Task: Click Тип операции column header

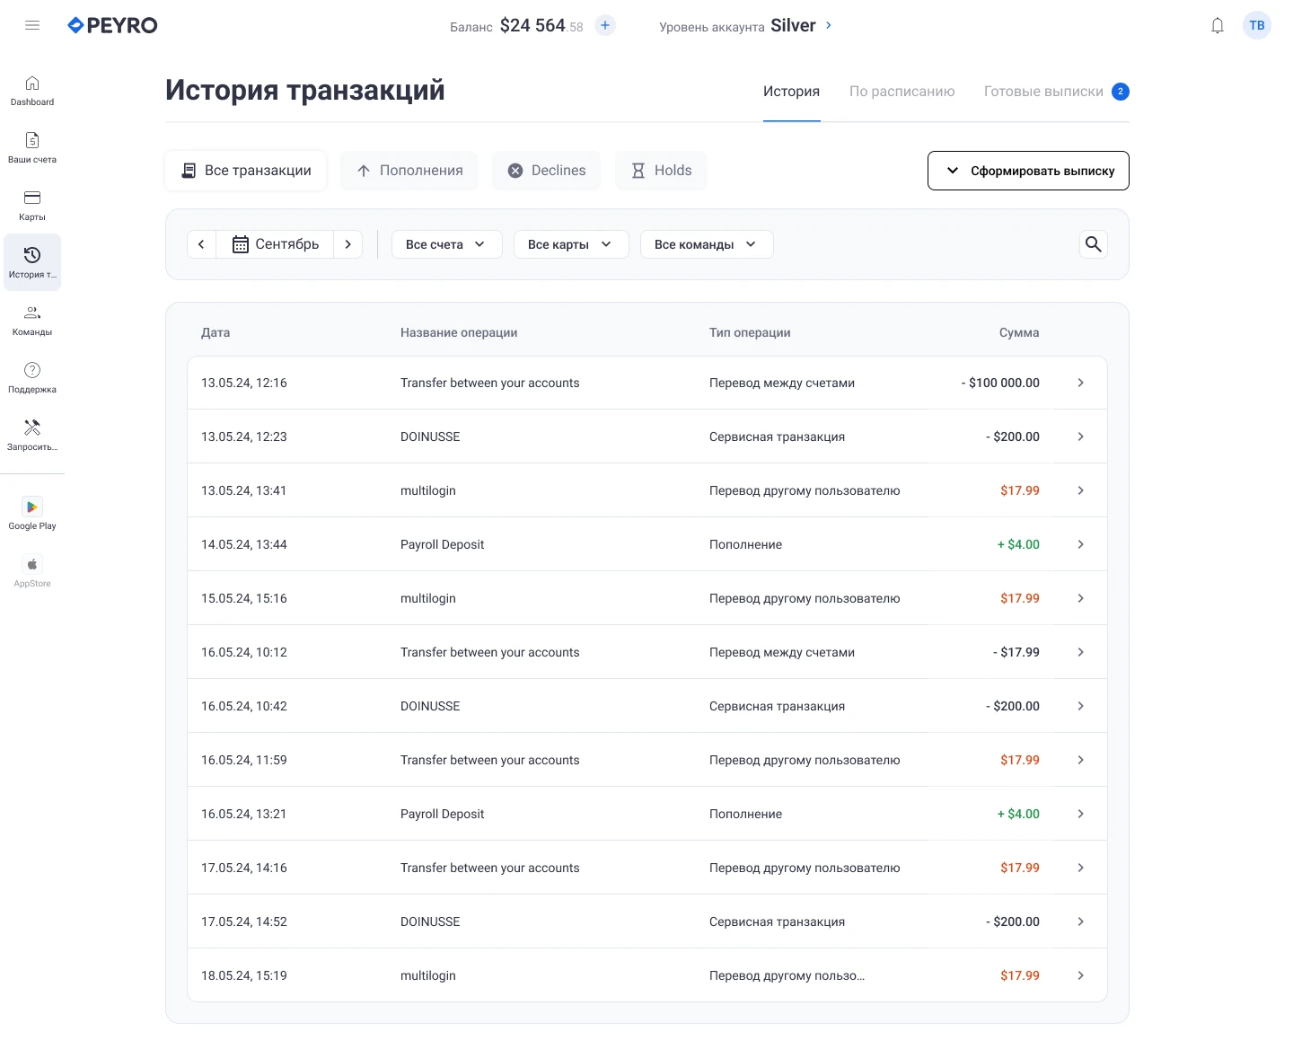Action: 750,332
